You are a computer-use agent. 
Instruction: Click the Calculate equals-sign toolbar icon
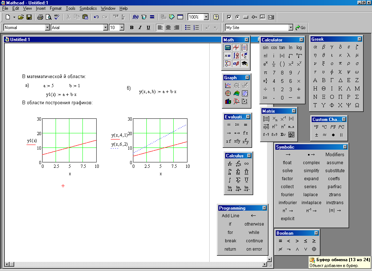tap(152, 17)
